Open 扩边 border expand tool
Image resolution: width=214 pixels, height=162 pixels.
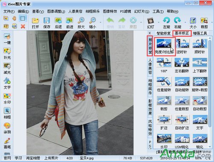click(x=163, y=122)
